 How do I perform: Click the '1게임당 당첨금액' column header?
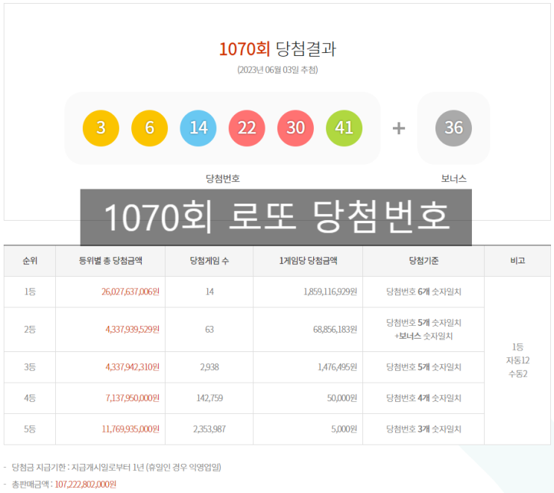(308, 261)
